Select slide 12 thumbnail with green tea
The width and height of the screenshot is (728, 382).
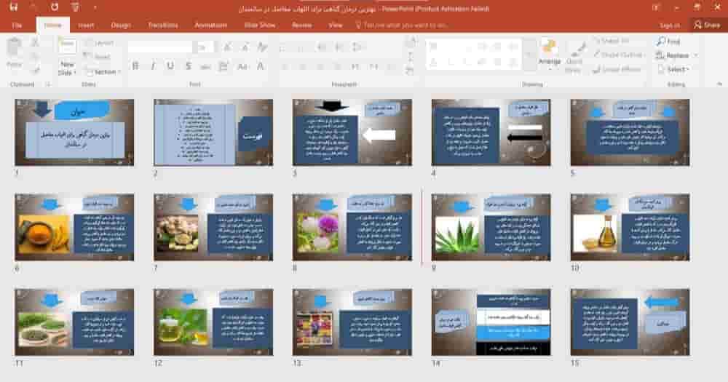tap(213, 322)
